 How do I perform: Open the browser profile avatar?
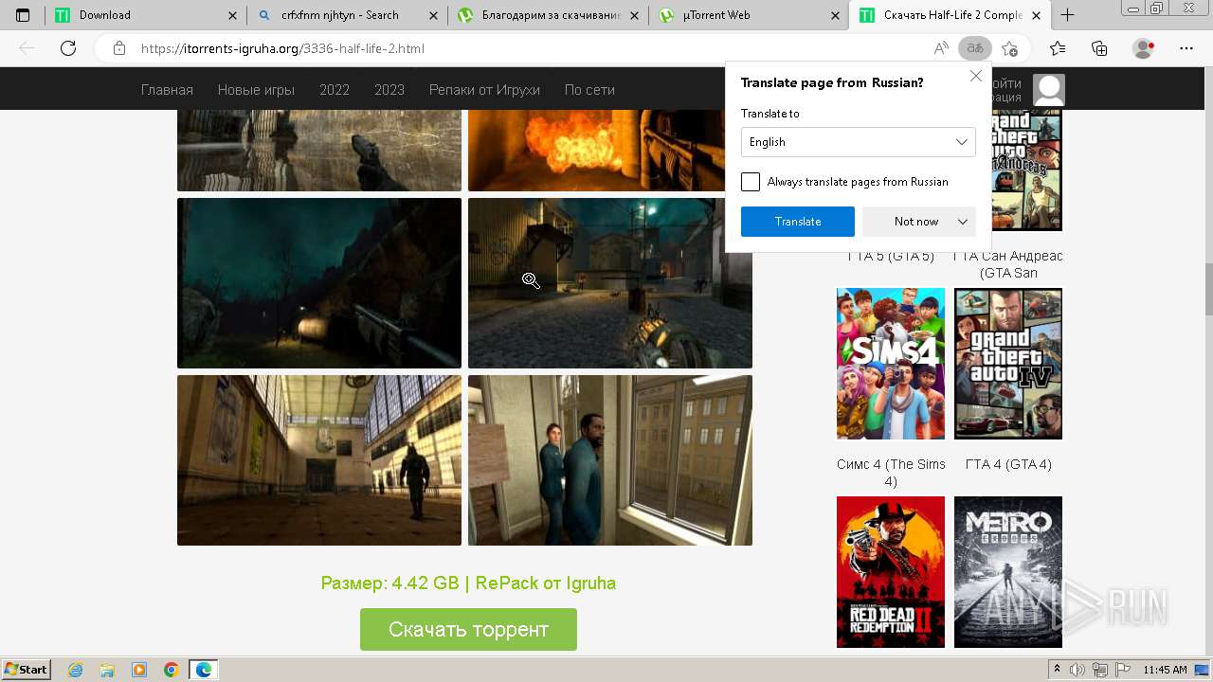pos(1144,48)
